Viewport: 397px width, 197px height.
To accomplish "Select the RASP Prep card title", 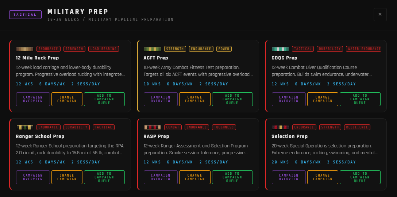I will [155, 136].
